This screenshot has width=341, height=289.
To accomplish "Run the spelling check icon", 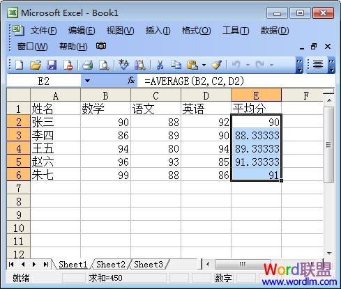I will [x=123, y=65].
